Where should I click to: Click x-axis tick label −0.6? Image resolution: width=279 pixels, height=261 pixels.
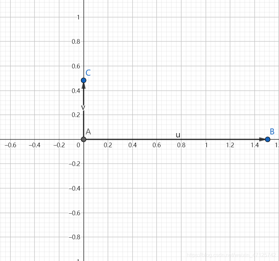coord(10,145)
